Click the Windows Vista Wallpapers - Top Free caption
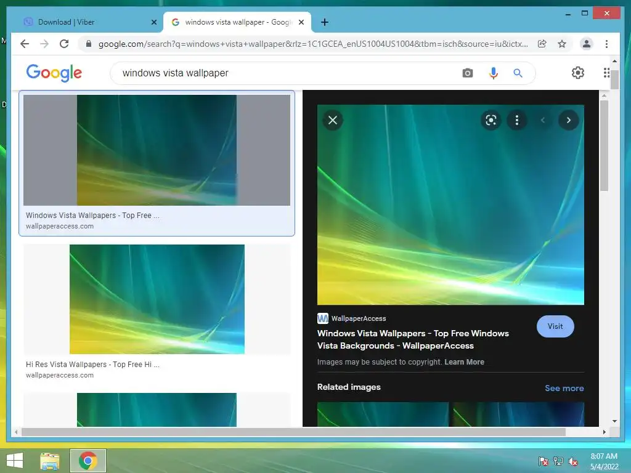 pyautogui.click(x=92, y=216)
